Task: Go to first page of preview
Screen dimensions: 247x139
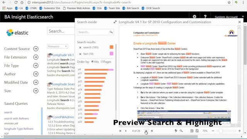Action: 120,131
